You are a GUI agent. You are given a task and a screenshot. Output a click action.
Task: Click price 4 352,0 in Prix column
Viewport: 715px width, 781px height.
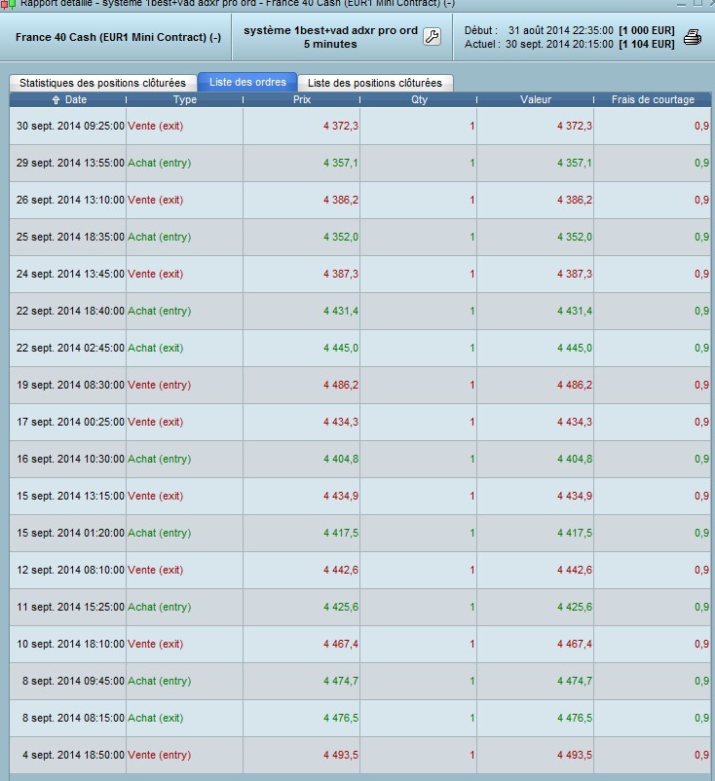(341, 237)
